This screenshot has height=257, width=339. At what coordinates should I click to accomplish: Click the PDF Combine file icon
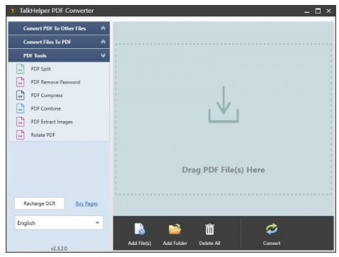click(x=21, y=108)
